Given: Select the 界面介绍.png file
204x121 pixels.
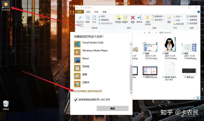Looking at the screenshot, I should pyautogui.click(x=150, y=72).
